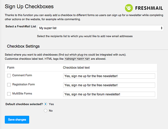168x129 pixels.
Task: Select Yes for default checkbox selected
Action: [45, 104]
